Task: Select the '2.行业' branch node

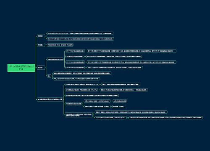Action: [x=41, y=45]
